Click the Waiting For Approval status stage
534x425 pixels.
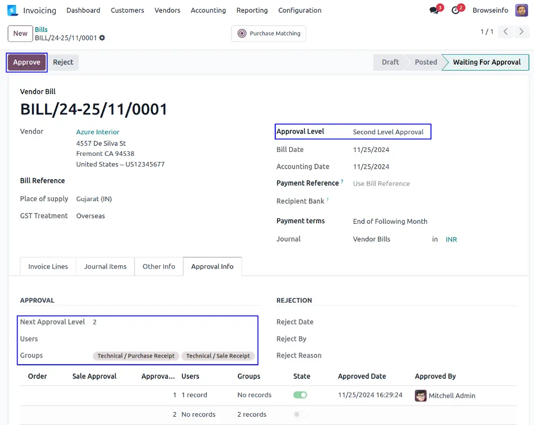coord(487,62)
